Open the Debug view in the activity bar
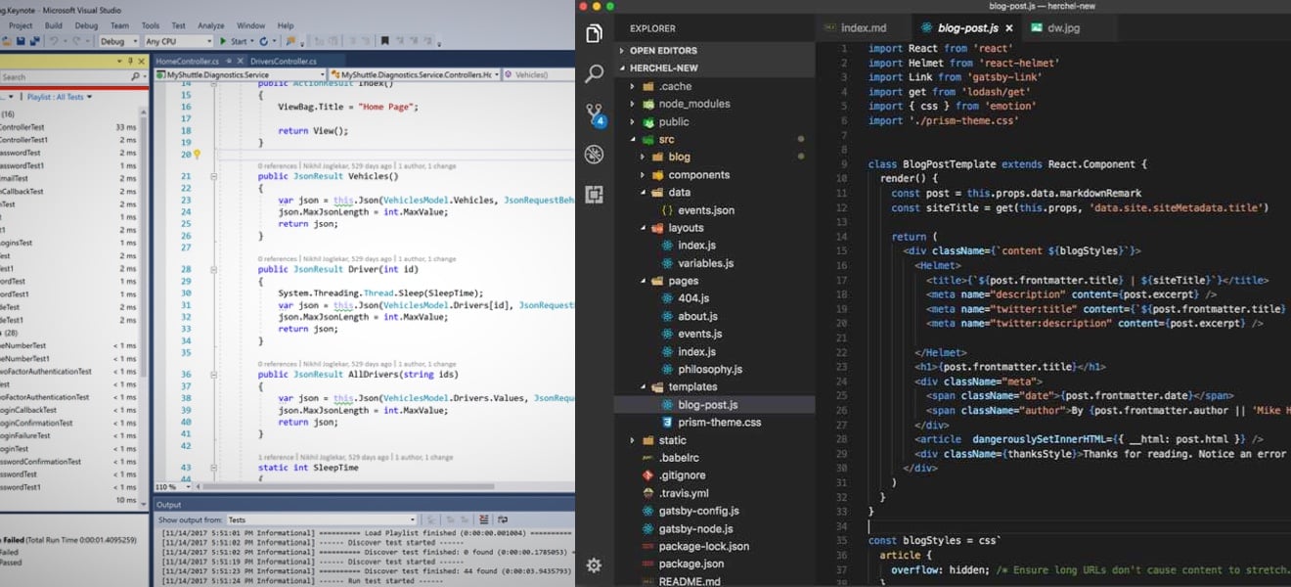The width and height of the screenshot is (1291, 587). point(594,155)
